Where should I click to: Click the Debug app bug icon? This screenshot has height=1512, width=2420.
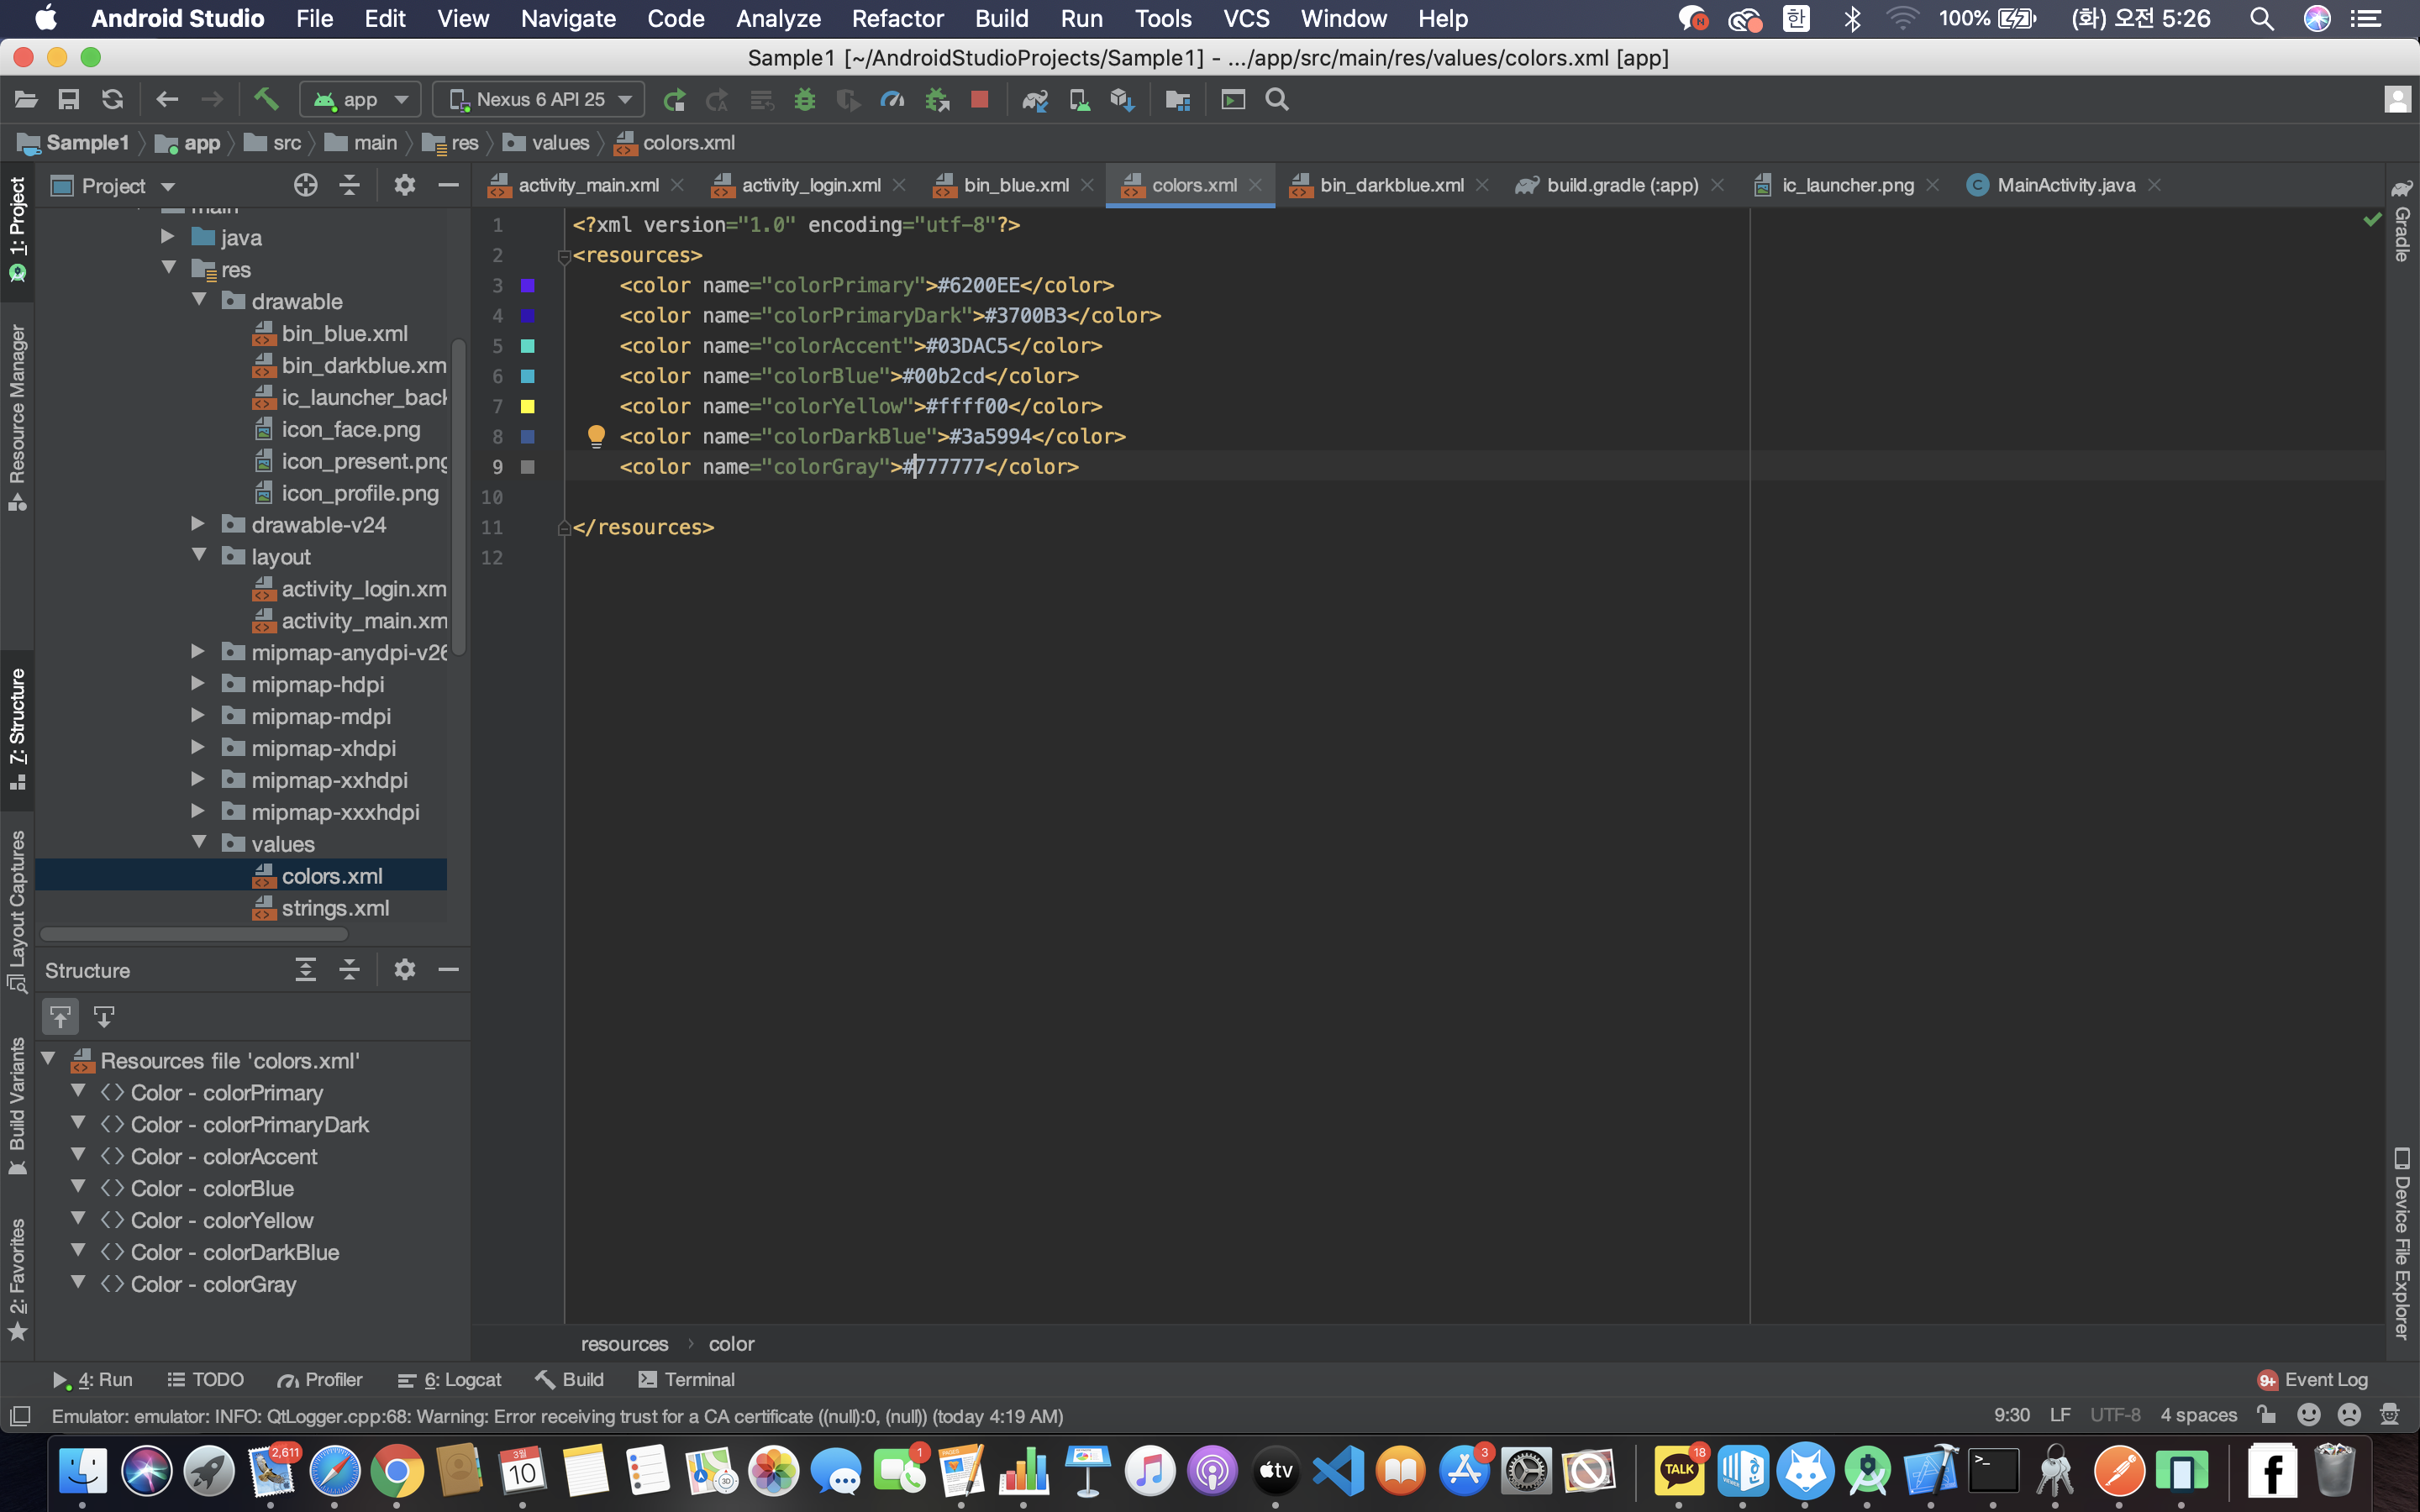[x=804, y=99]
